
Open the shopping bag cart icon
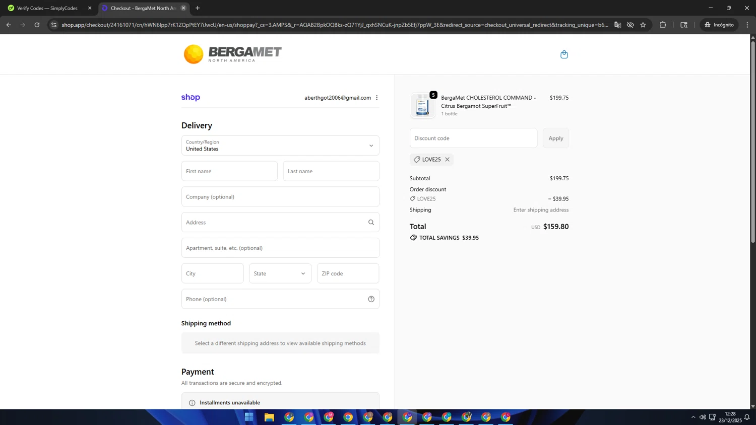tap(564, 54)
